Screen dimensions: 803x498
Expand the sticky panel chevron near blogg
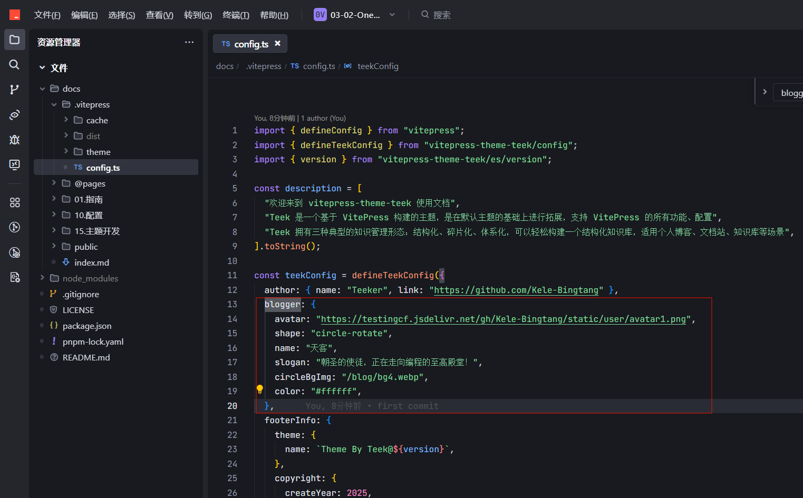click(765, 92)
